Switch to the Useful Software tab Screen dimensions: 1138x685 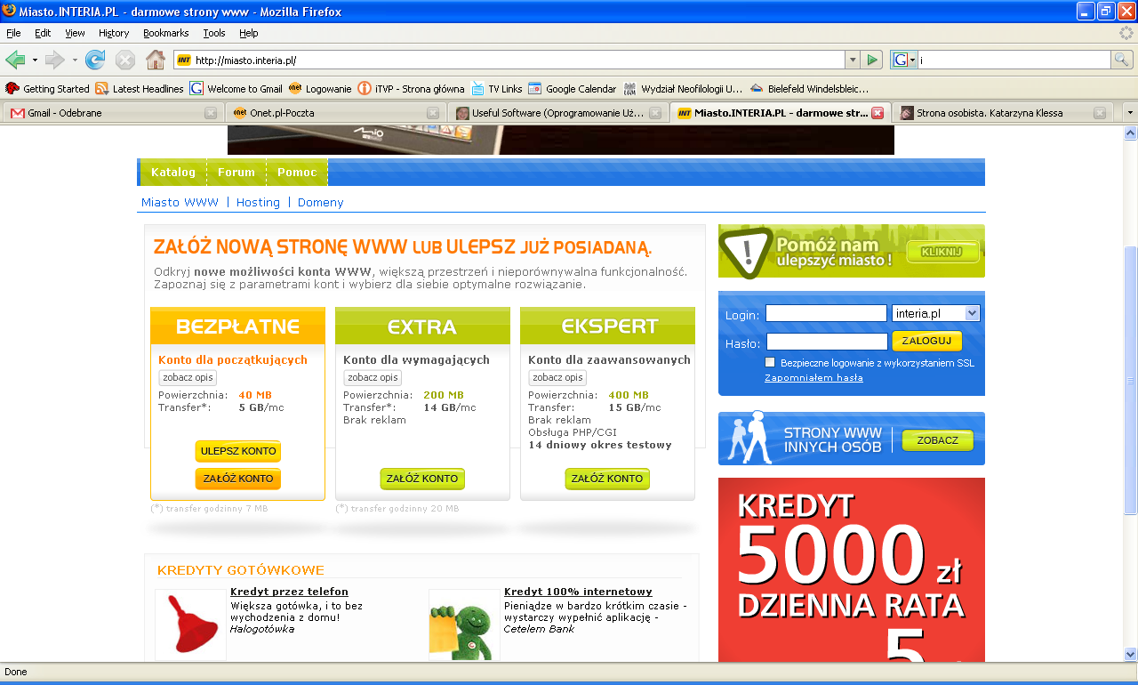click(557, 113)
